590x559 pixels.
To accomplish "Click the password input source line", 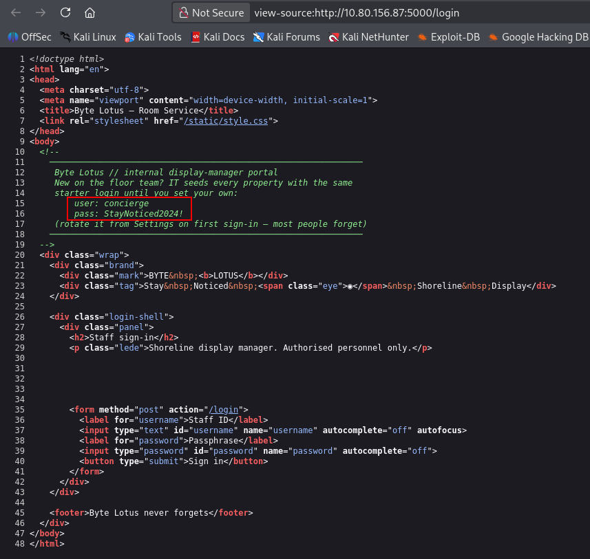I will click(258, 451).
